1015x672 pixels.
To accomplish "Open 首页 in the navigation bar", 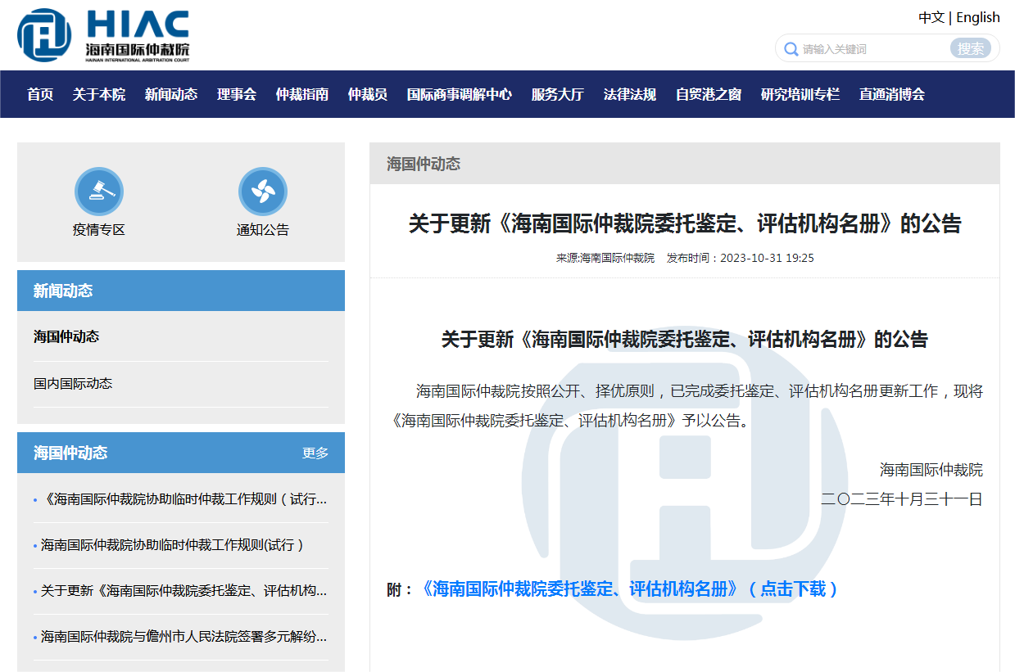I will 40,94.
